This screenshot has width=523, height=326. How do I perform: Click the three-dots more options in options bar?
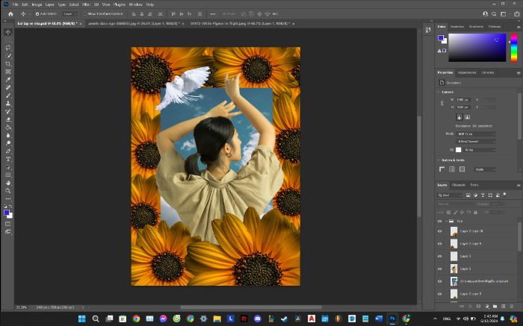pyautogui.click(x=213, y=14)
